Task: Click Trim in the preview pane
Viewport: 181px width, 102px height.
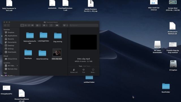Action: click(84, 71)
